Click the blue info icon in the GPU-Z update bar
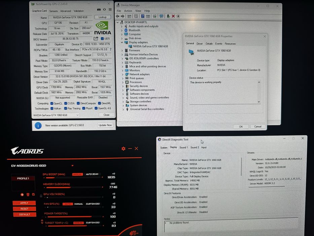 coord(38,125)
